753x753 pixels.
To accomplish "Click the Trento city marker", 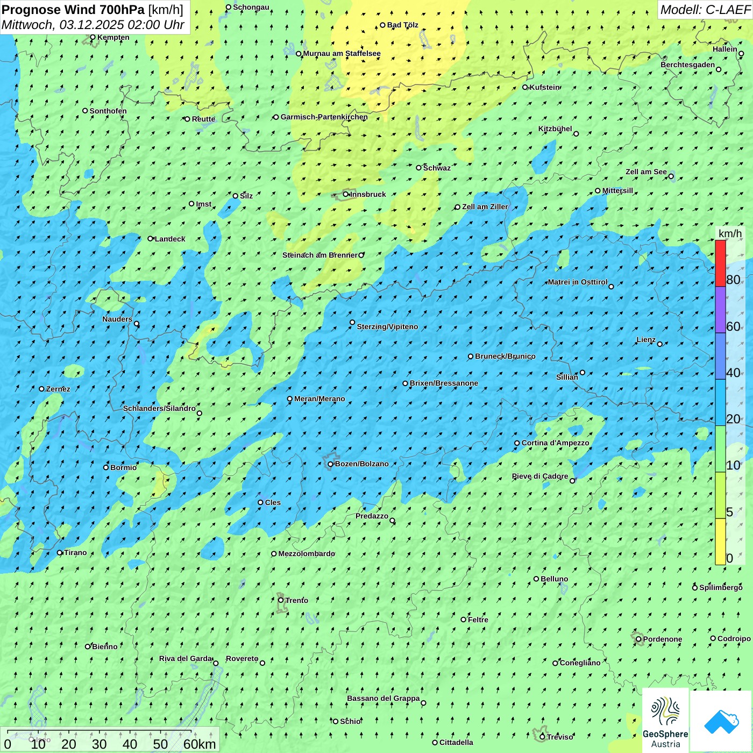I will tap(281, 600).
